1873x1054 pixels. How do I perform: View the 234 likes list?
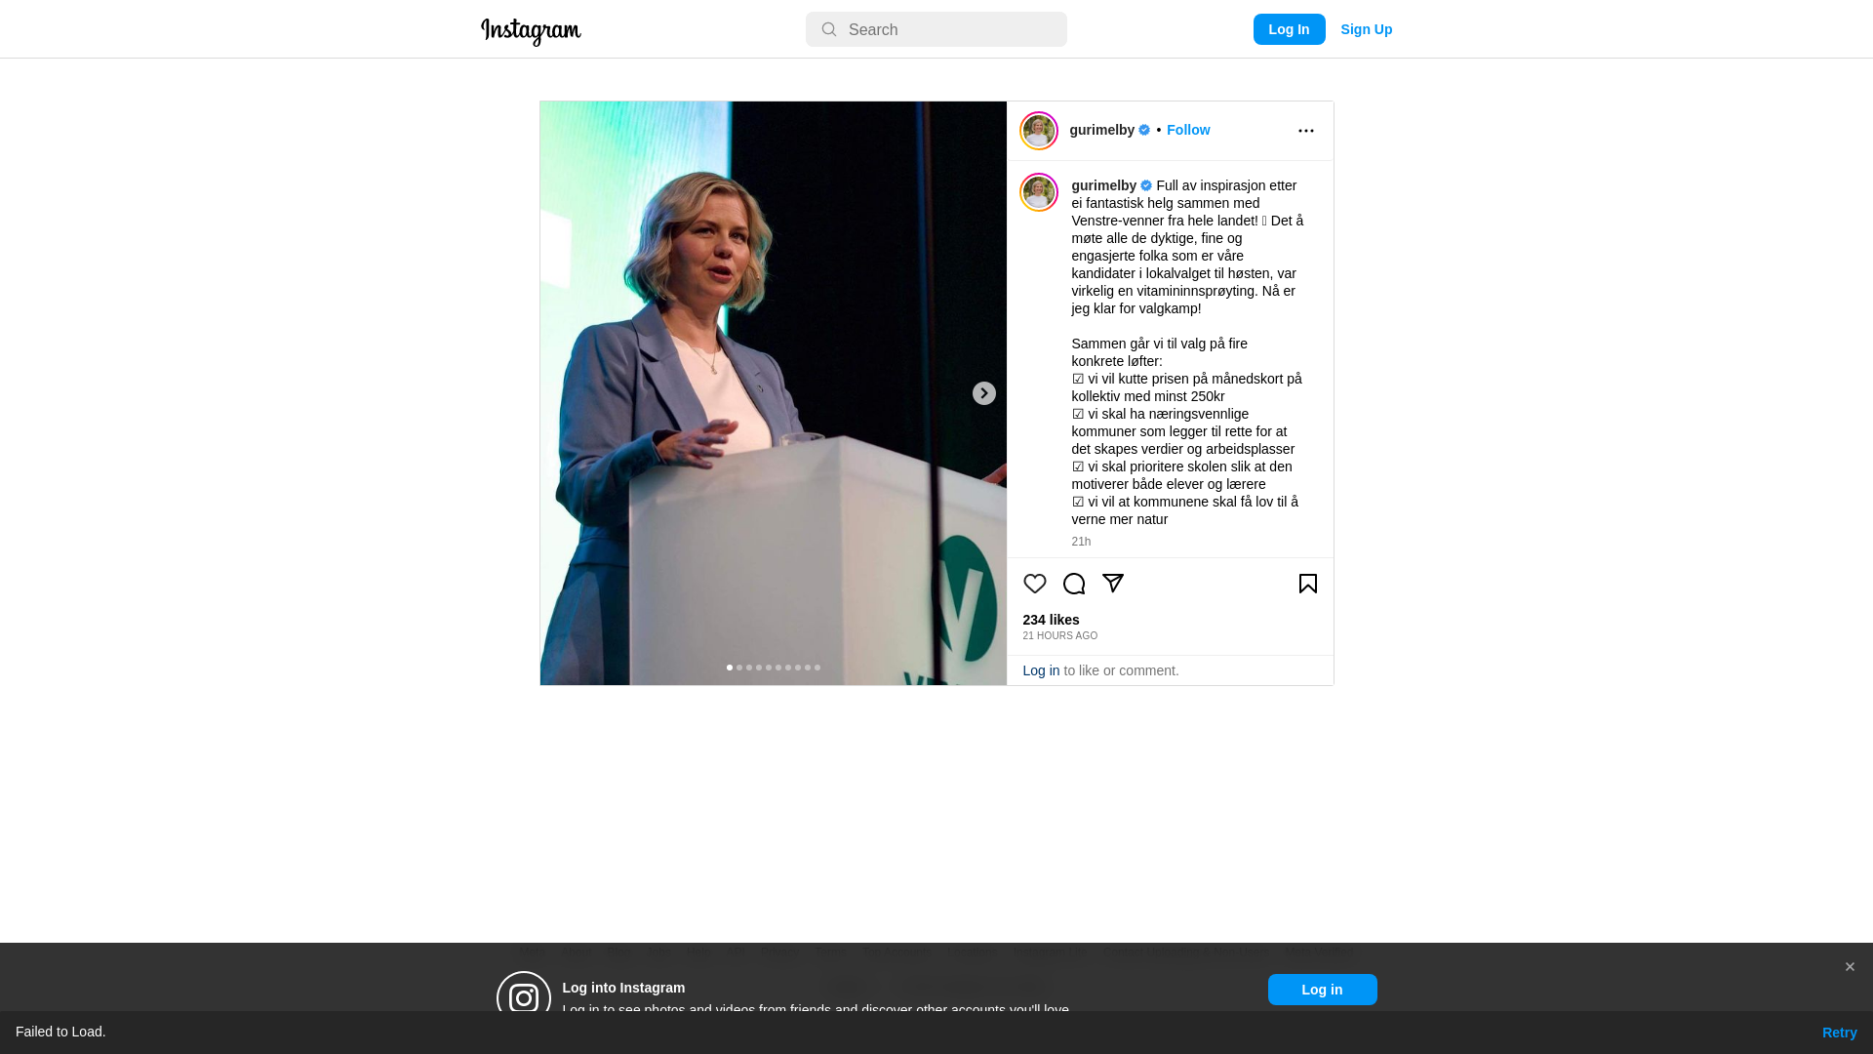[x=1051, y=620]
